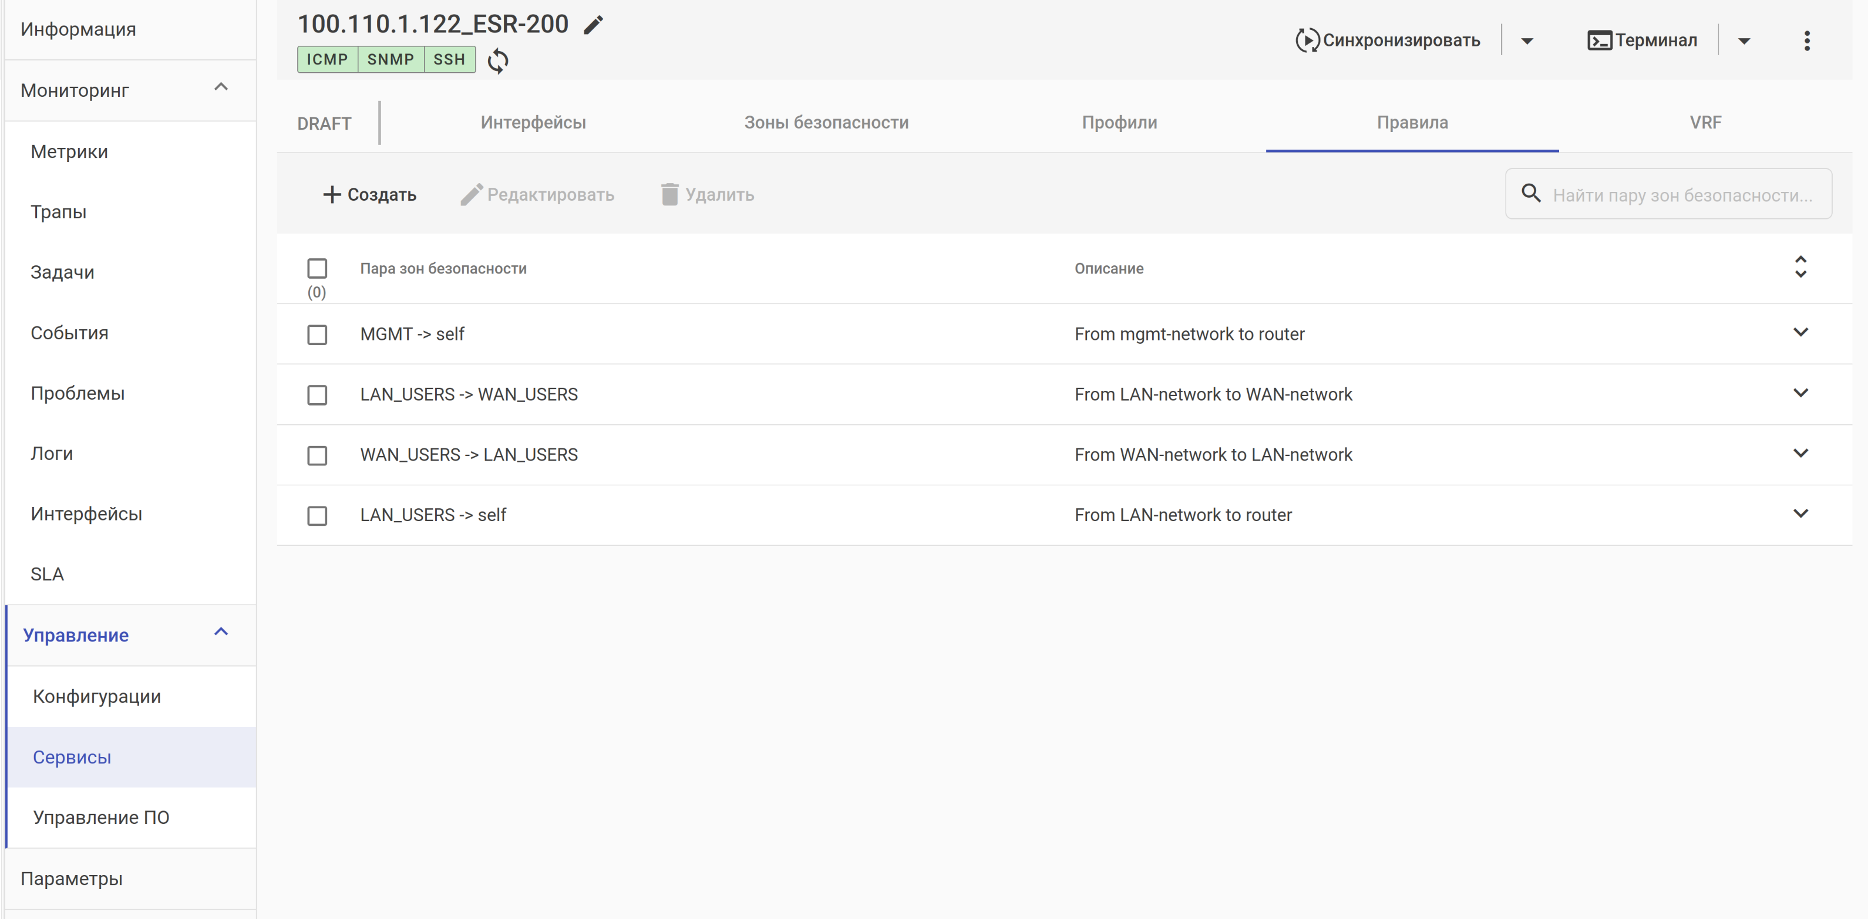Click the refresh availability status icon
This screenshot has height=919, width=1868.
(498, 60)
